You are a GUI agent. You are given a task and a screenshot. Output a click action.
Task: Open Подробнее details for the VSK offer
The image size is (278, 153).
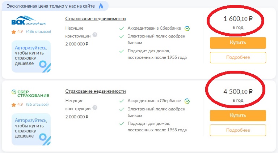tap(238, 57)
